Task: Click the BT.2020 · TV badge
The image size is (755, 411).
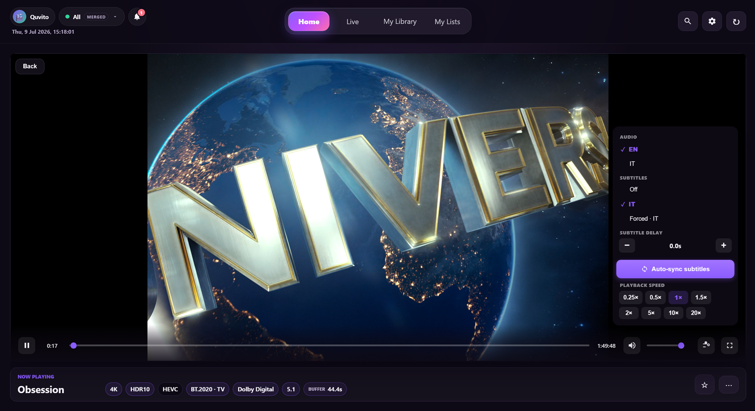Action: (208, 389)
